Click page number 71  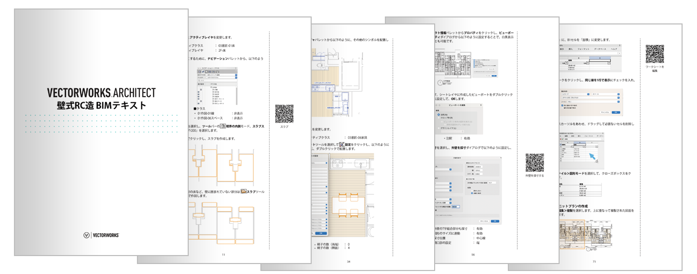tap(594, 261)
